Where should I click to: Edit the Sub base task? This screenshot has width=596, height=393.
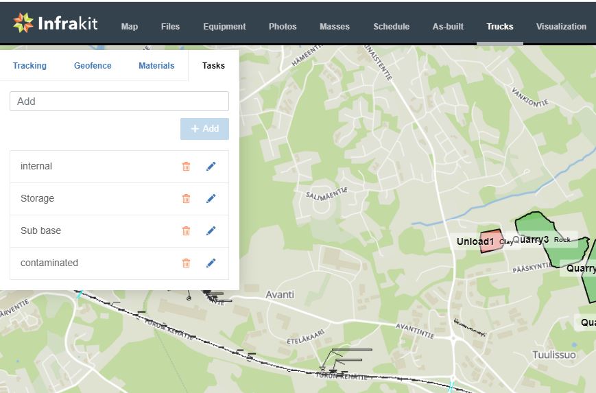(211, 230)
